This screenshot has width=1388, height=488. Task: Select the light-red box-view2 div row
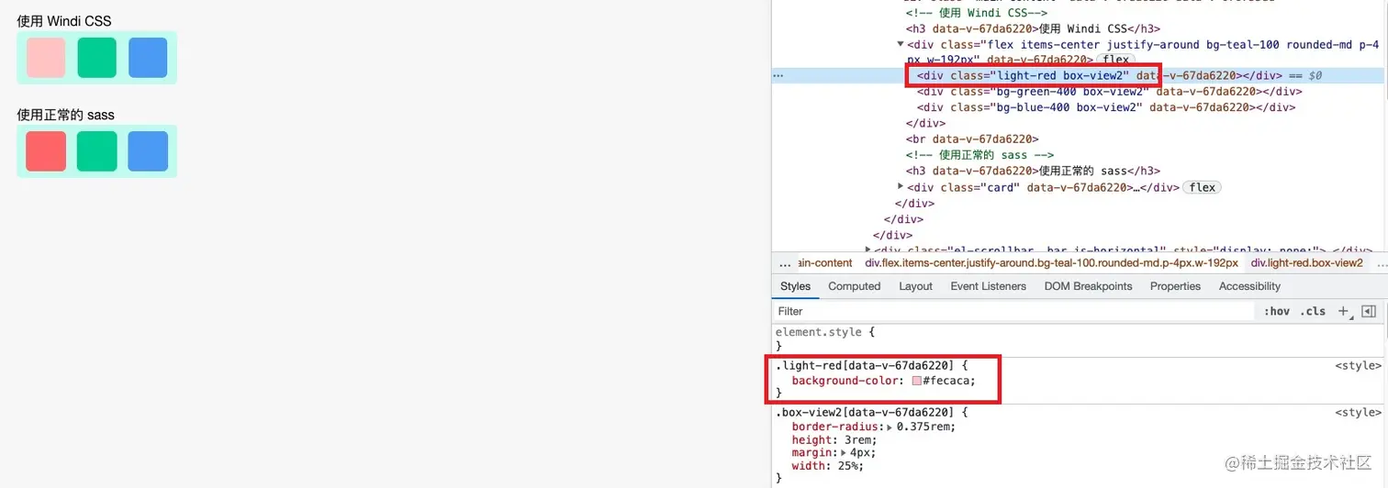(1078, 75)
